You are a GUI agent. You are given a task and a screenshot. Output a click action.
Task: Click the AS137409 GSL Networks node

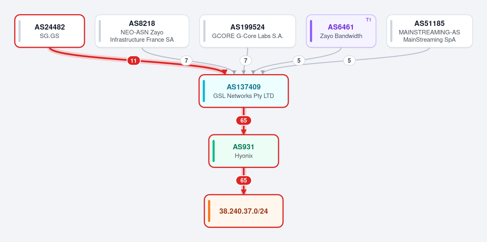[244, 91]
